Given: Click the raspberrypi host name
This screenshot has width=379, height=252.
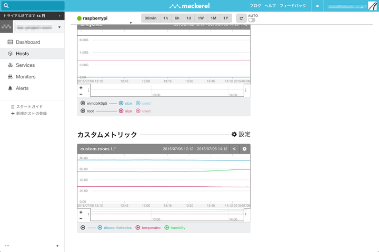Looking at the screenshot, I should click(x=95, y=18).
